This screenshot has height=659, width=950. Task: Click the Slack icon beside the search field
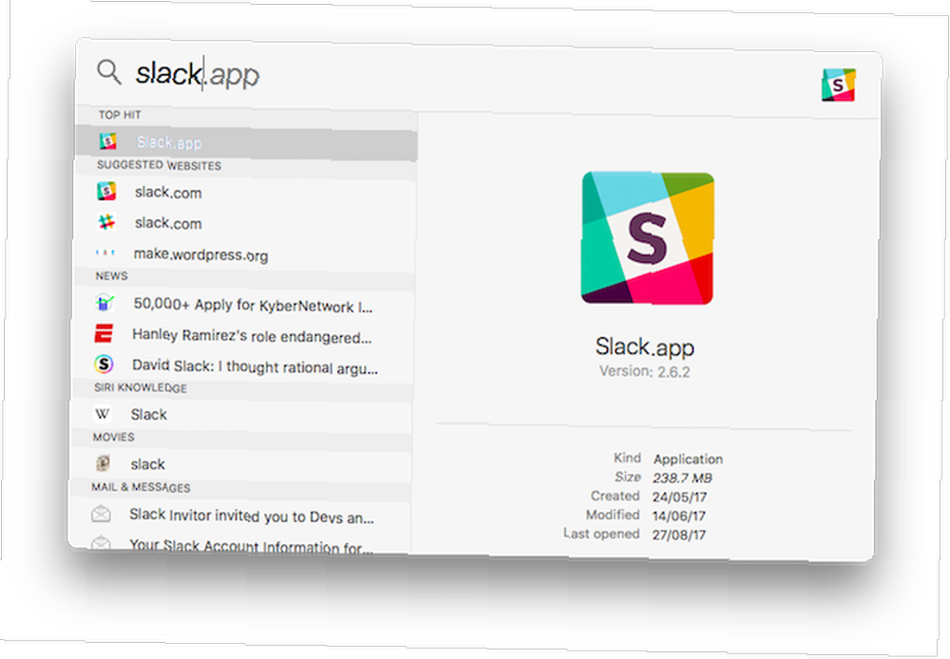point(839,85)
